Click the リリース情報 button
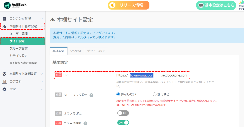This screenshot has width=244, height=127. 129,5
